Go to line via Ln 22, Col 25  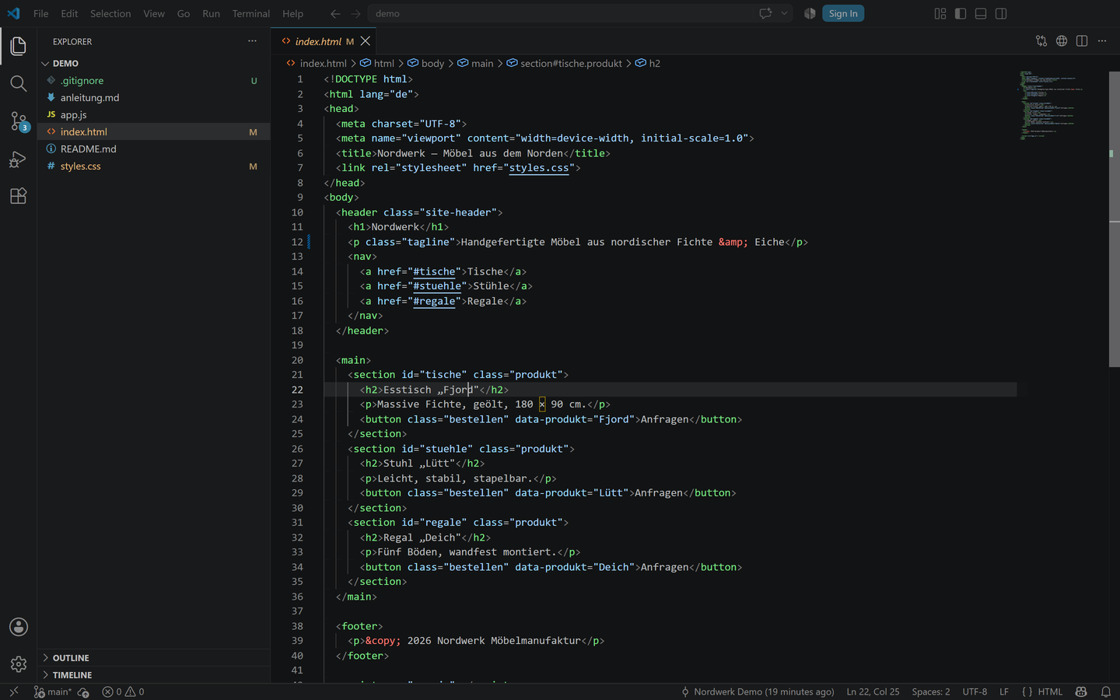pyautogui.click(x=873, y=691)
